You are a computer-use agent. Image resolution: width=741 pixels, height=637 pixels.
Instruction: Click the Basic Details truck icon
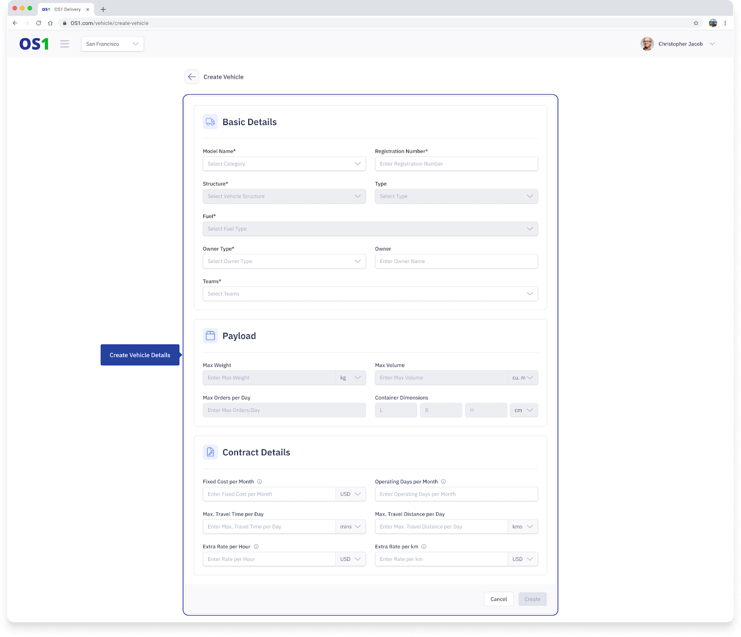tap(210, 122)
